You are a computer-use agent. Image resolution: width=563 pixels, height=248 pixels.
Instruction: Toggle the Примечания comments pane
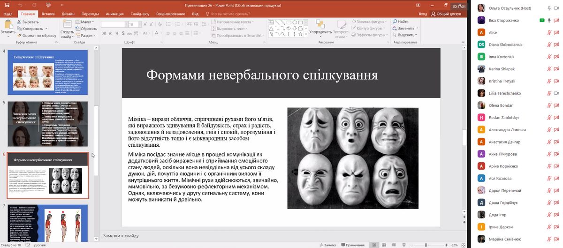click(x=353, y=245)
